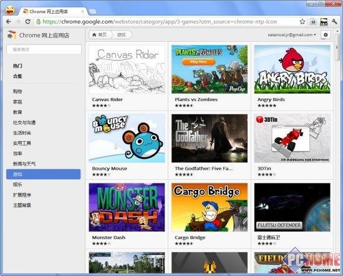Open The Godfather: Five Families thumbnail
Screen dimensions: 343x276
click(x=210, y=139)
